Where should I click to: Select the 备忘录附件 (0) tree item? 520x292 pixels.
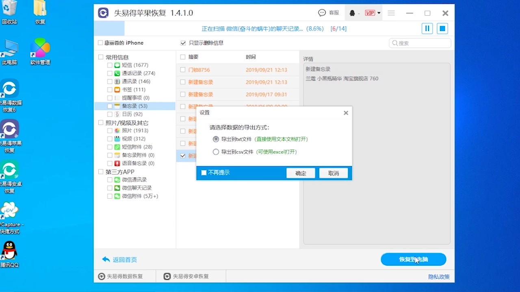pos(138,155)
